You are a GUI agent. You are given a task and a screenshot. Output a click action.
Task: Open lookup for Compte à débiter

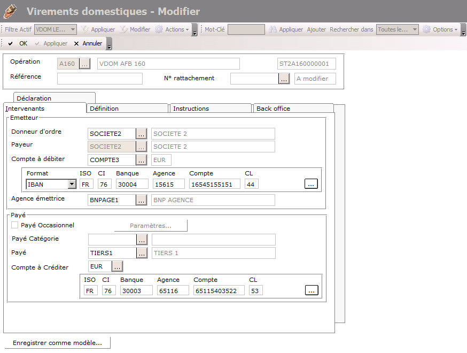[141, 159]
